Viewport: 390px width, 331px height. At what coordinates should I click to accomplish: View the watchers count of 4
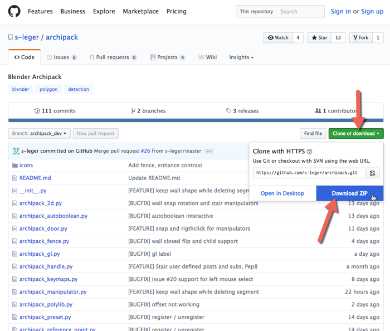(x=298, y=37)
